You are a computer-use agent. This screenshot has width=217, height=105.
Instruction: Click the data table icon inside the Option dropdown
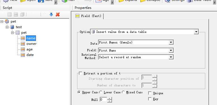93,32
